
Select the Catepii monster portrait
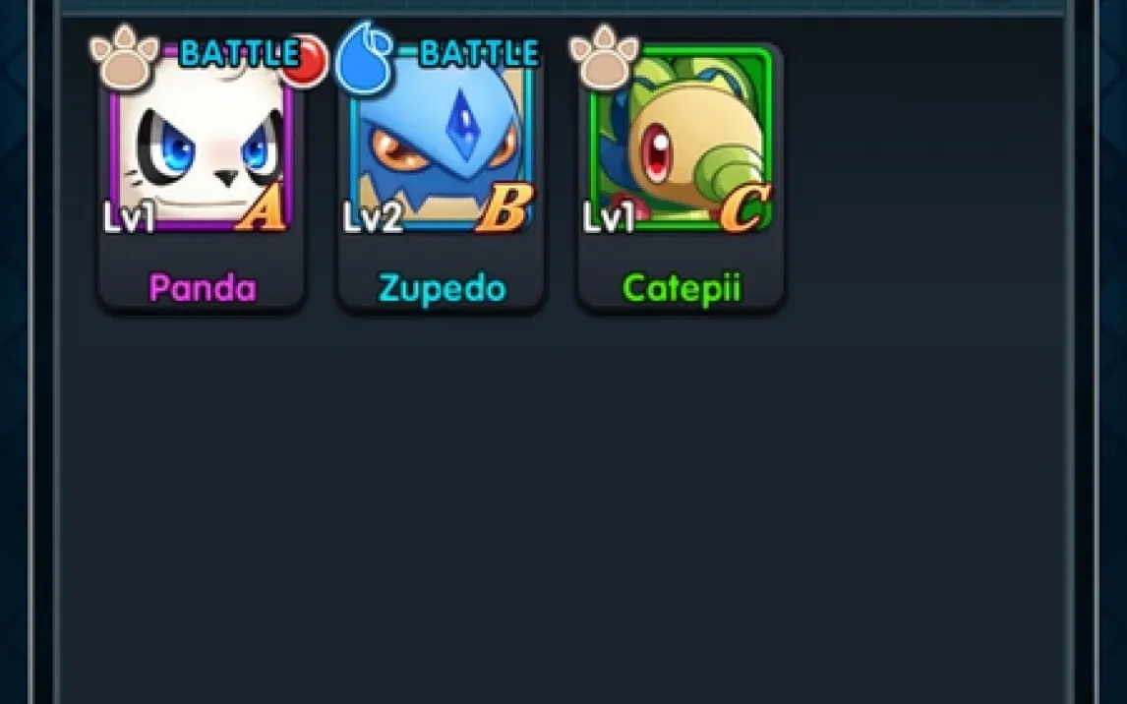(682, 138)
